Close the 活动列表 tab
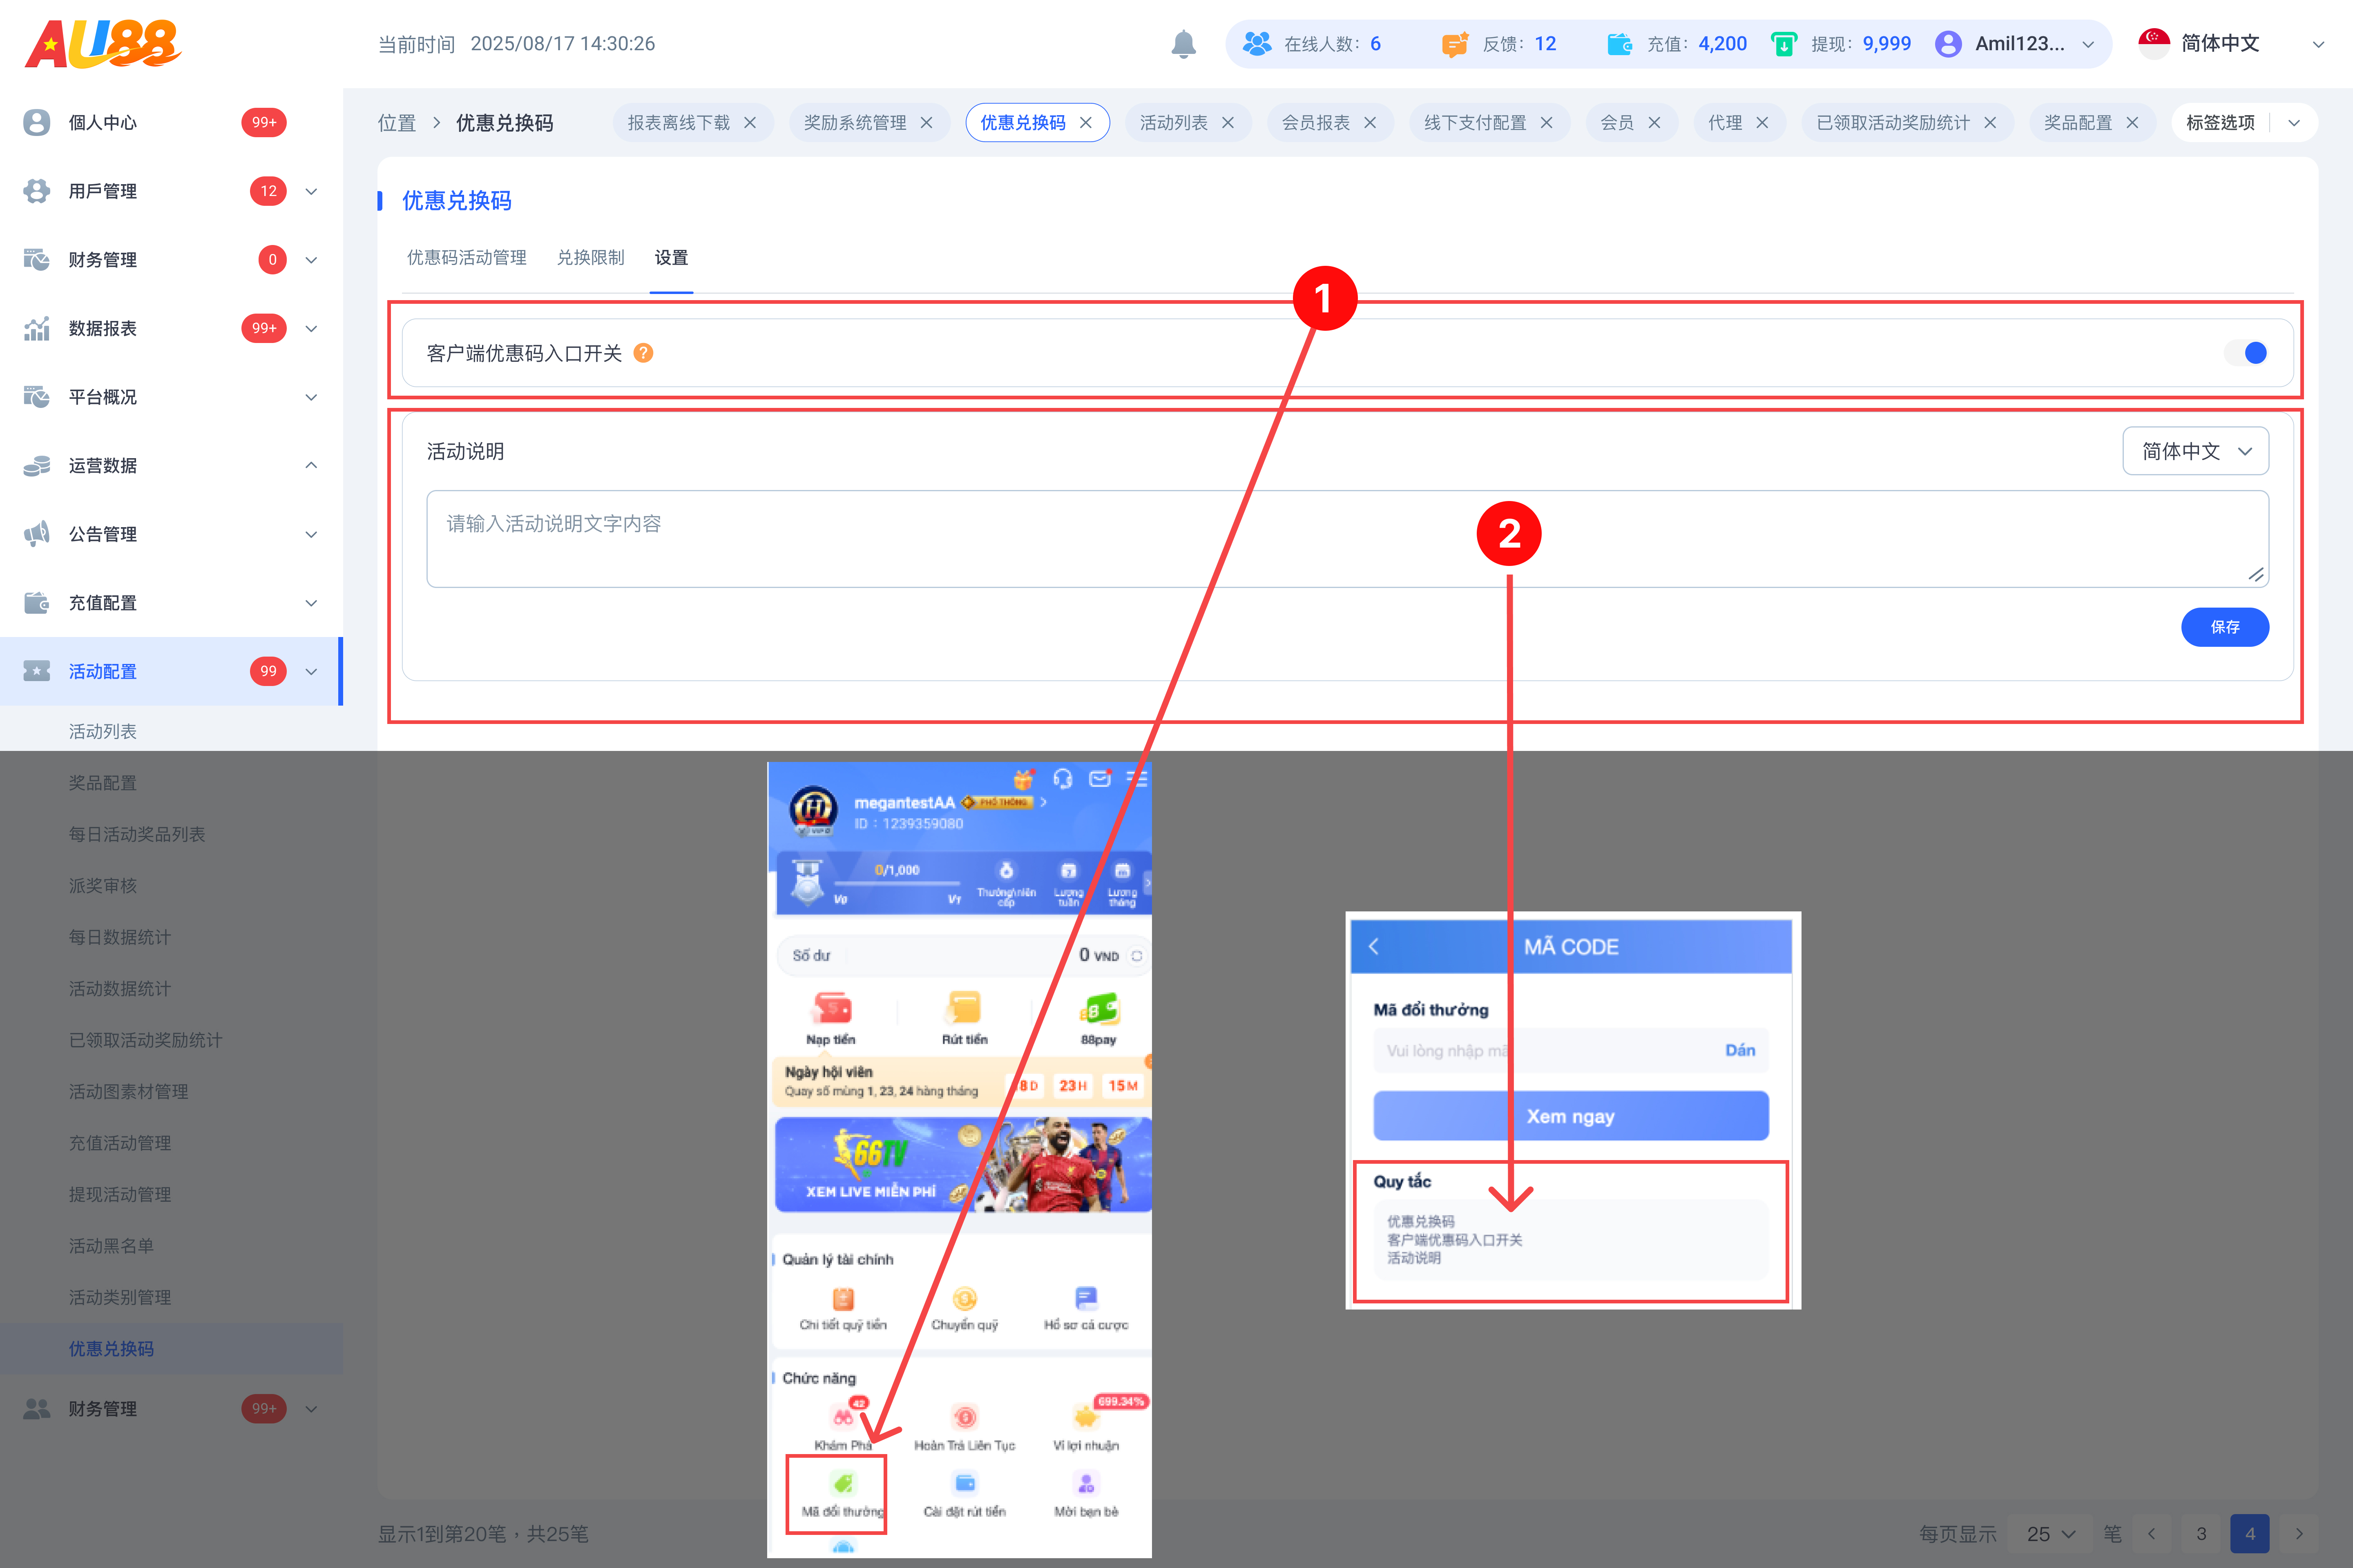 1228,123
